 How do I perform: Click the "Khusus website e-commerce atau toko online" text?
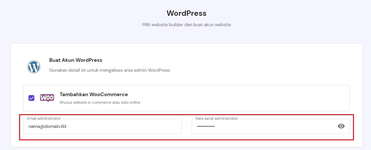click(100, 102)
